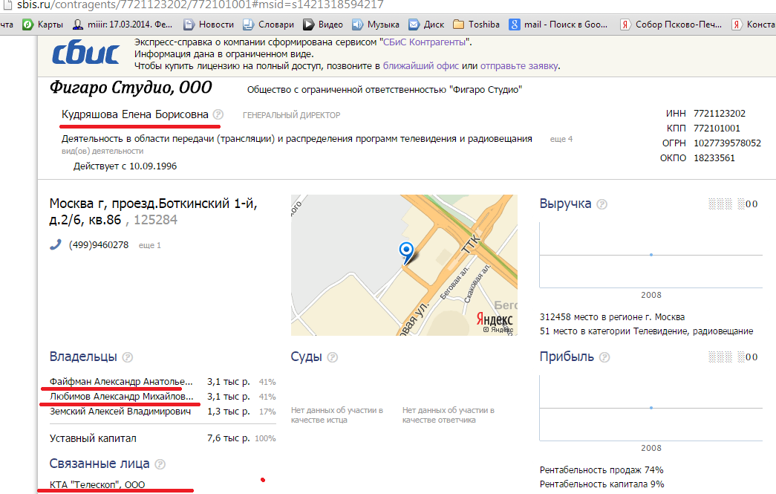This screenshot has width=776, height=494.
Task: Click the blue map location pin
Action: pos(405,251)
